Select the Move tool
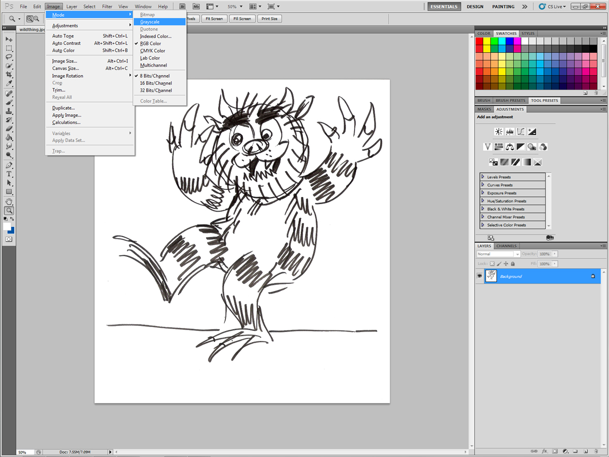 click(x=9, y=39)
